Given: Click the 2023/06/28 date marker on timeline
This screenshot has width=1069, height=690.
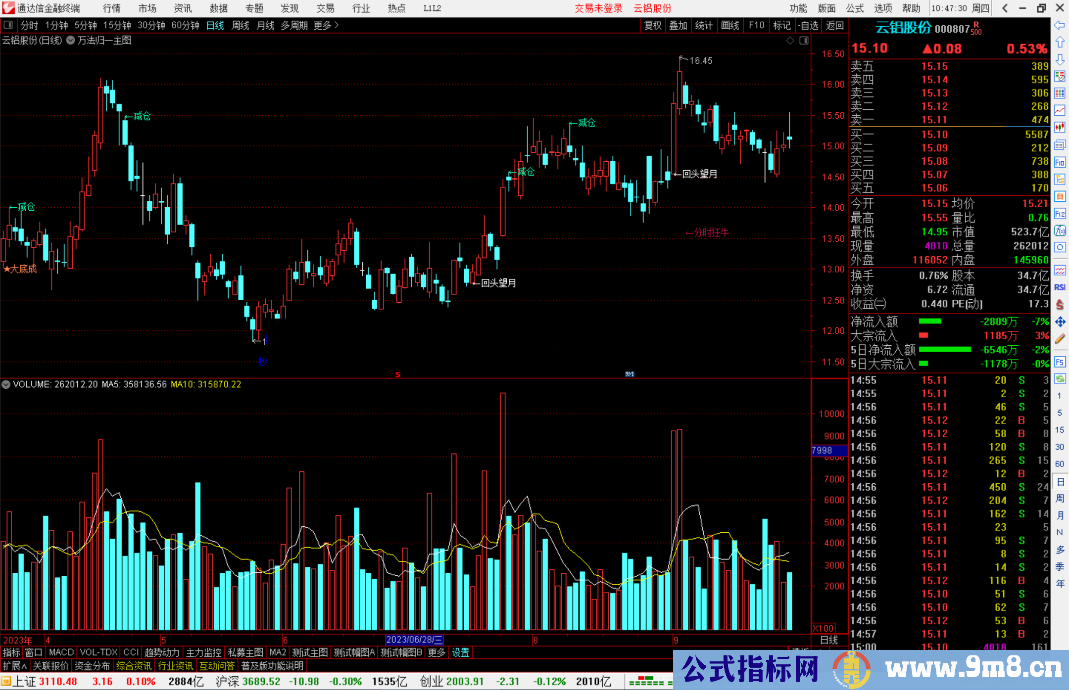Looking at the screenshot, I should pyautogui.click(x=414, y=640).
